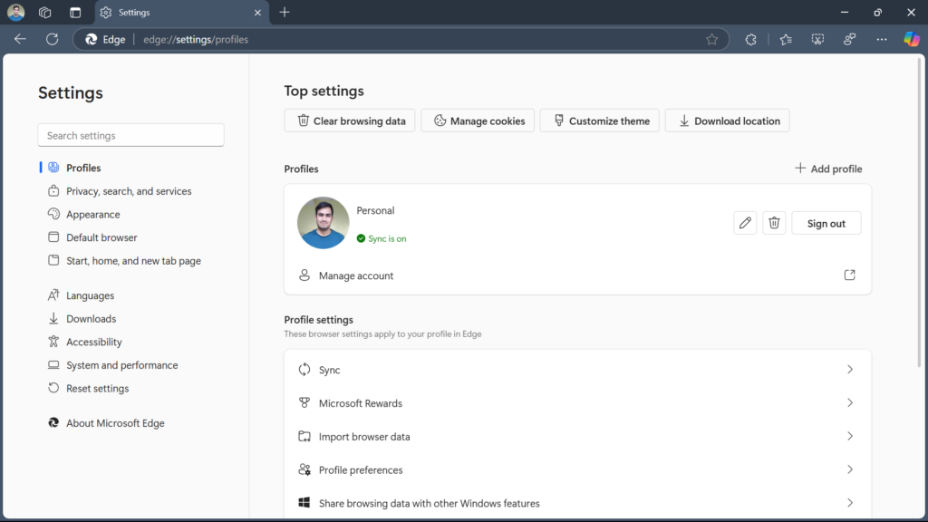The height and width of the screenshot is (522, 928).
Task: Toggle the vertical tabs button
Action: pyautogui.click(x=75, y=13)
